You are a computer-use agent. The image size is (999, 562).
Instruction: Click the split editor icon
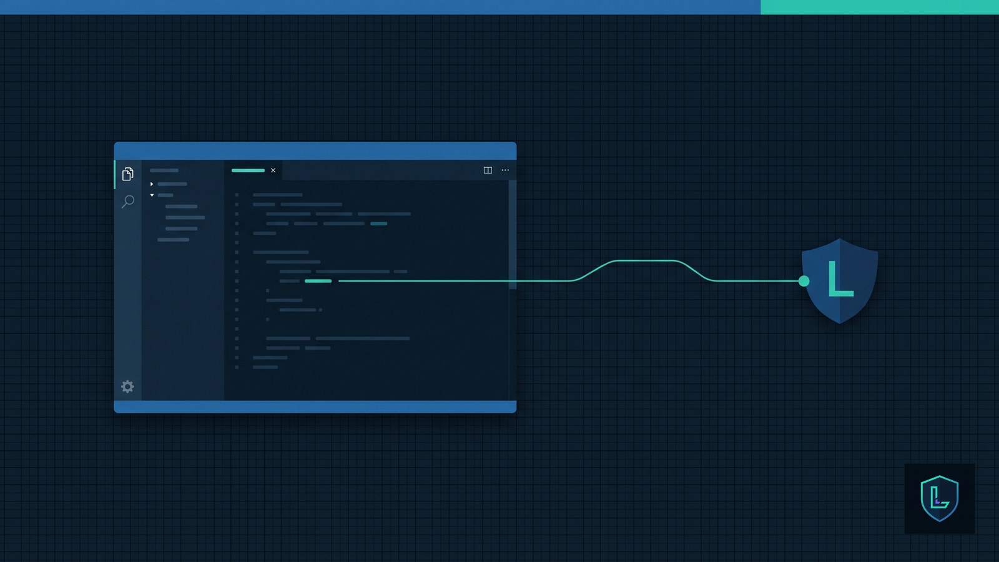tap(488, 170)
